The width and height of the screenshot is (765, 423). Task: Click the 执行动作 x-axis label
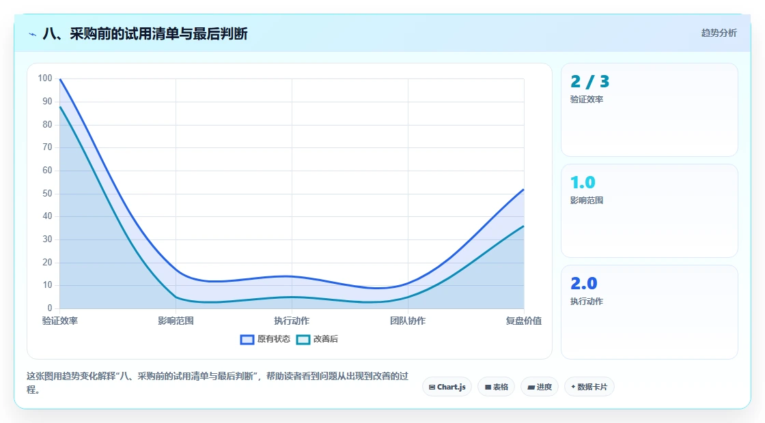pyautogui.click(x=292, y=321)
